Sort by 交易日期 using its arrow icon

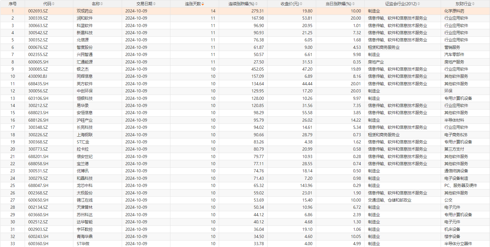coord(154,4)
